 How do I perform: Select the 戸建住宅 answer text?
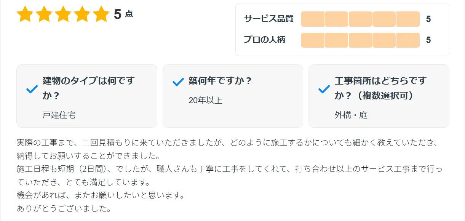tap(59, 115)
